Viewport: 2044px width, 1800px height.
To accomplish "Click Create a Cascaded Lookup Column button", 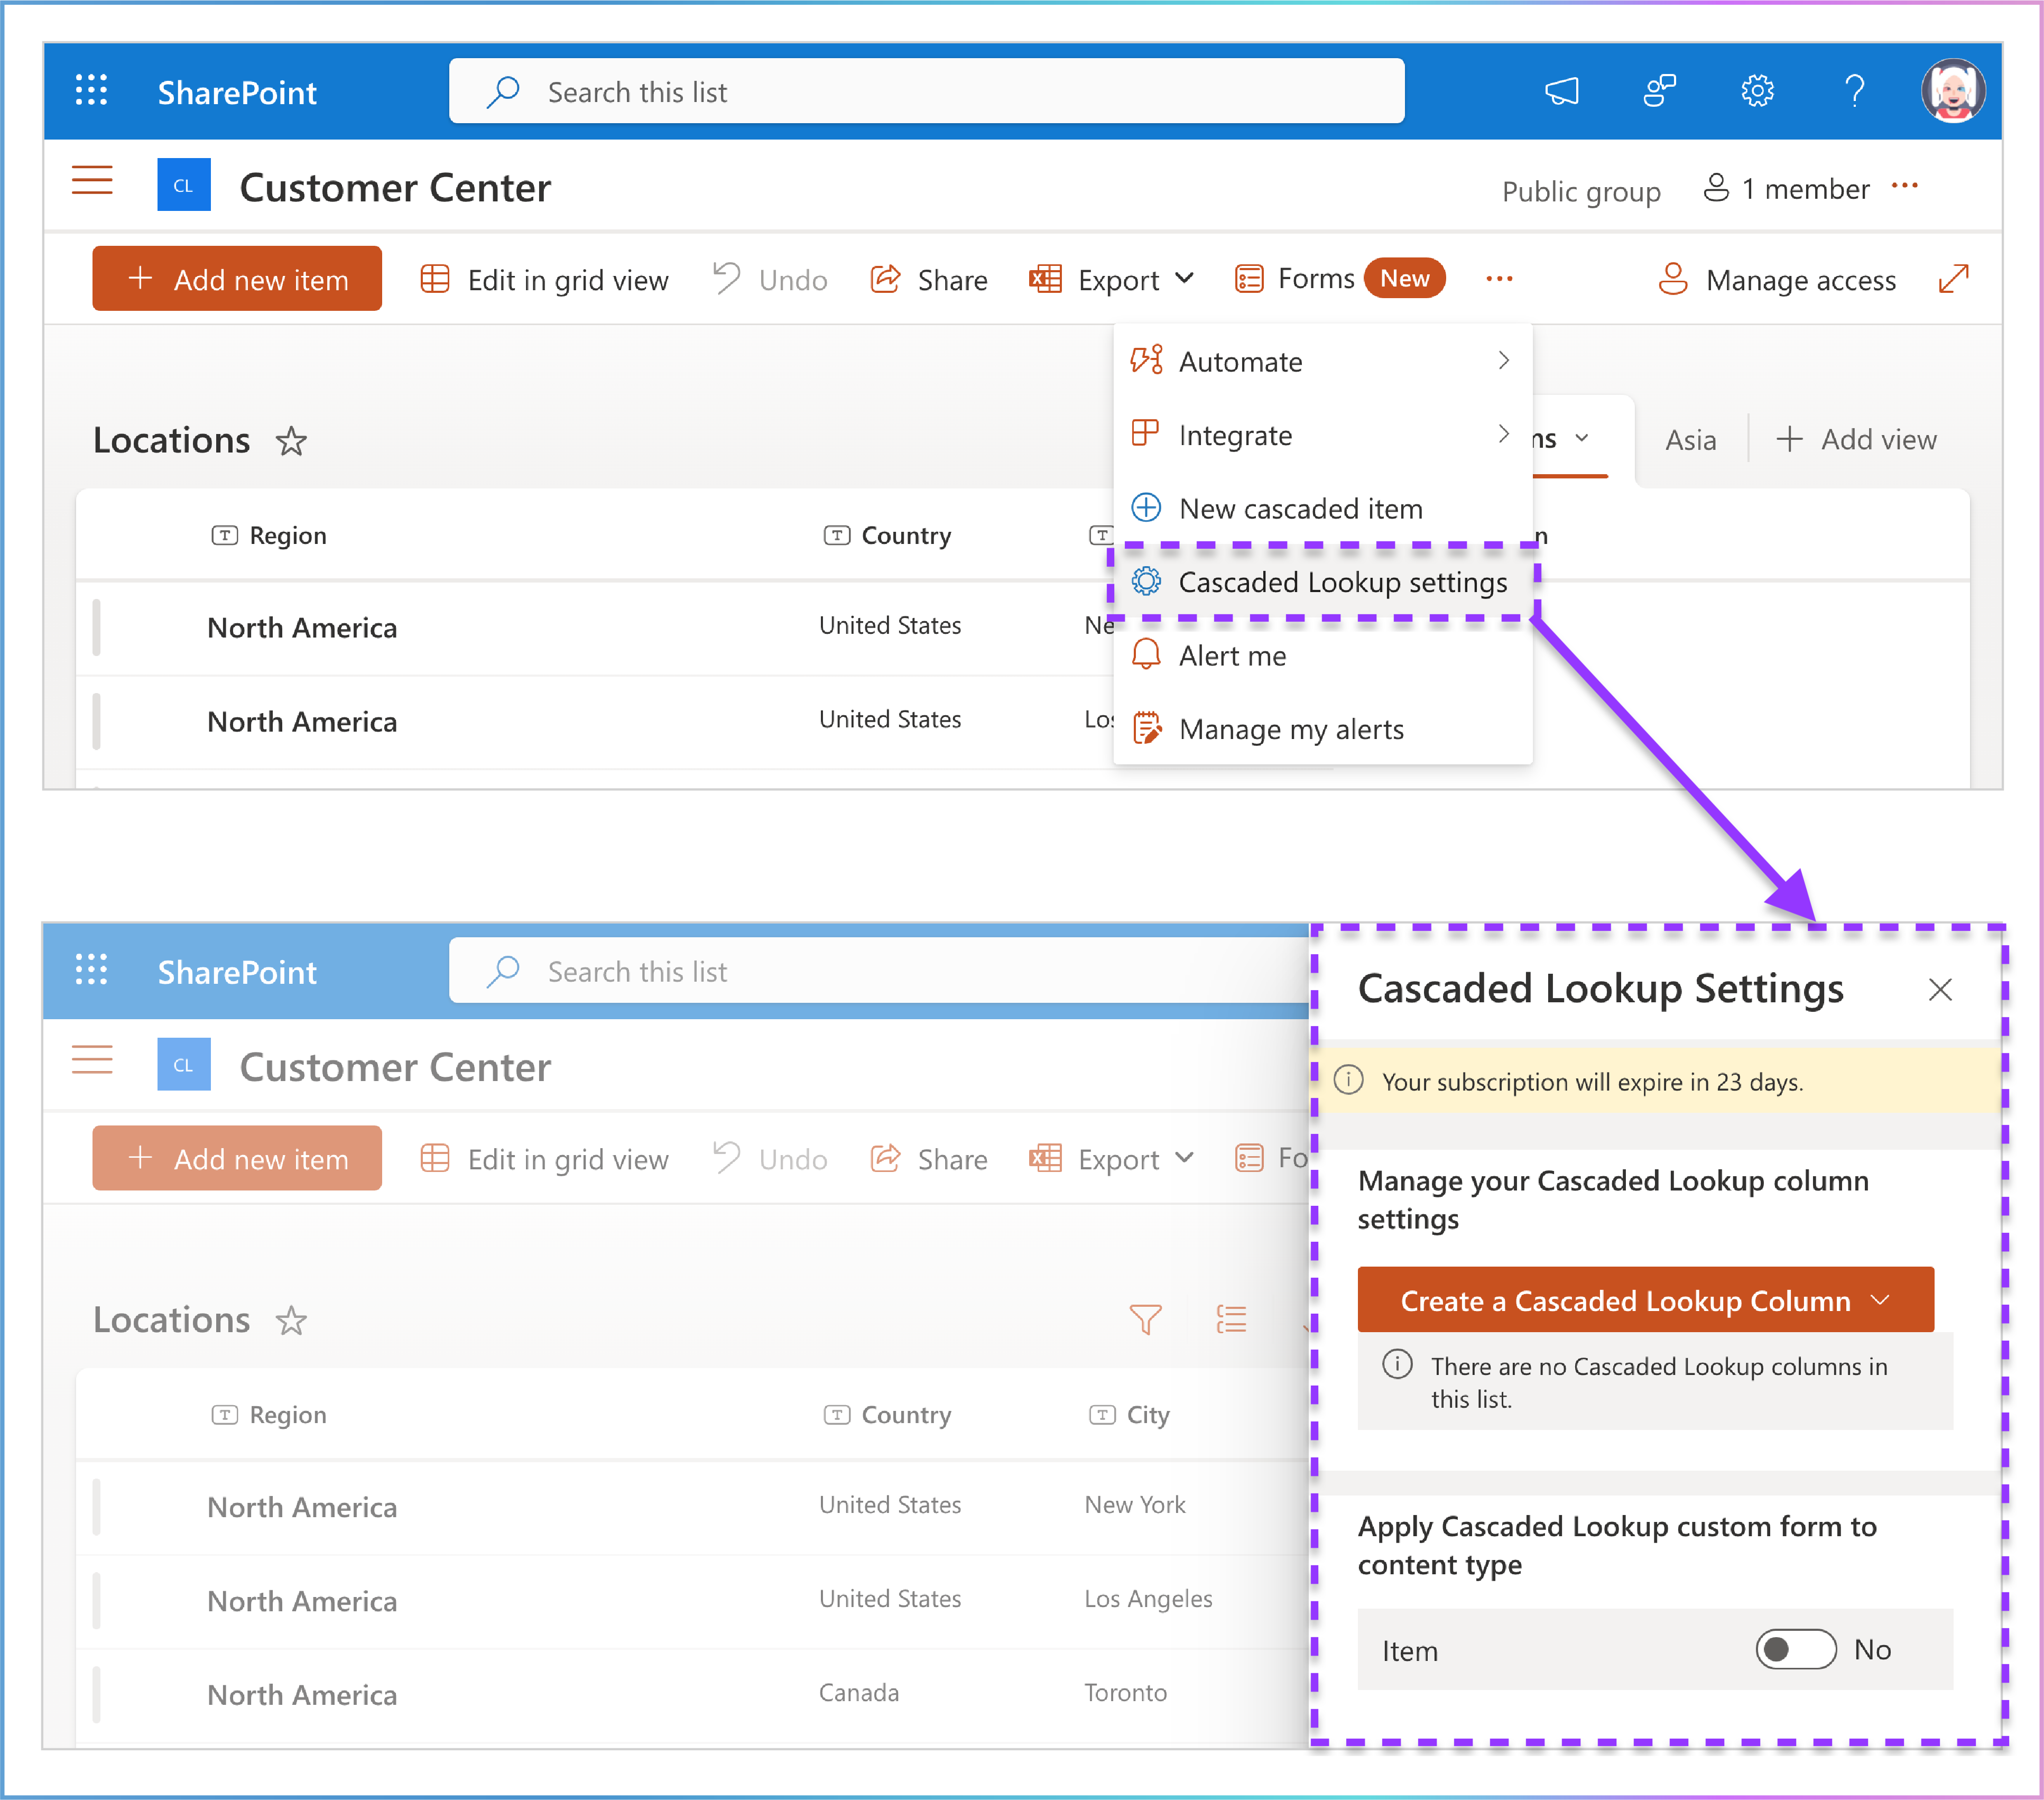I will tap(1645, 1300).
